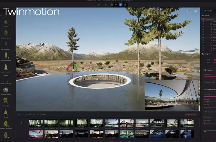This screenshot has width=216, height=142.
Task: Choose the round selection mode icon
Action: click(112, 5)
